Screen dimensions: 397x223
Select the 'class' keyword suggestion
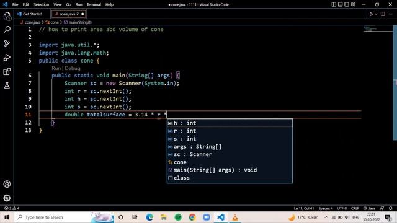click(230, 178)
